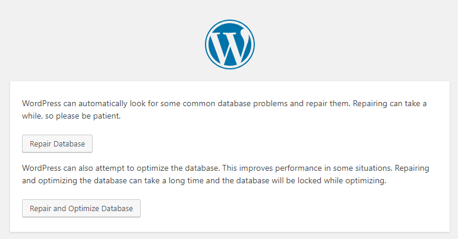Click the text "while, so please be patient."

point(71,116)
